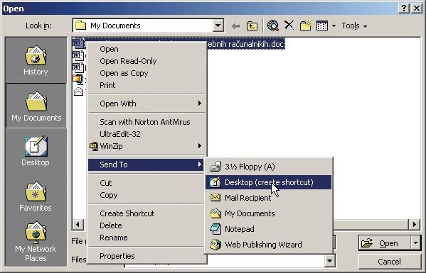
Task: Click the Delete X toolbar icon
Action: coord(289,26)
